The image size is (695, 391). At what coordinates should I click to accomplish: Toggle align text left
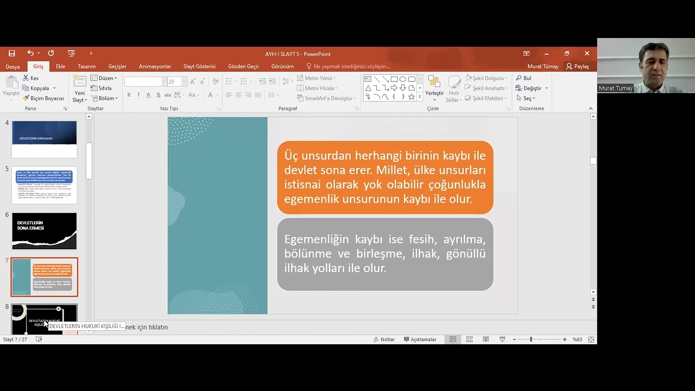coord(229,95)
